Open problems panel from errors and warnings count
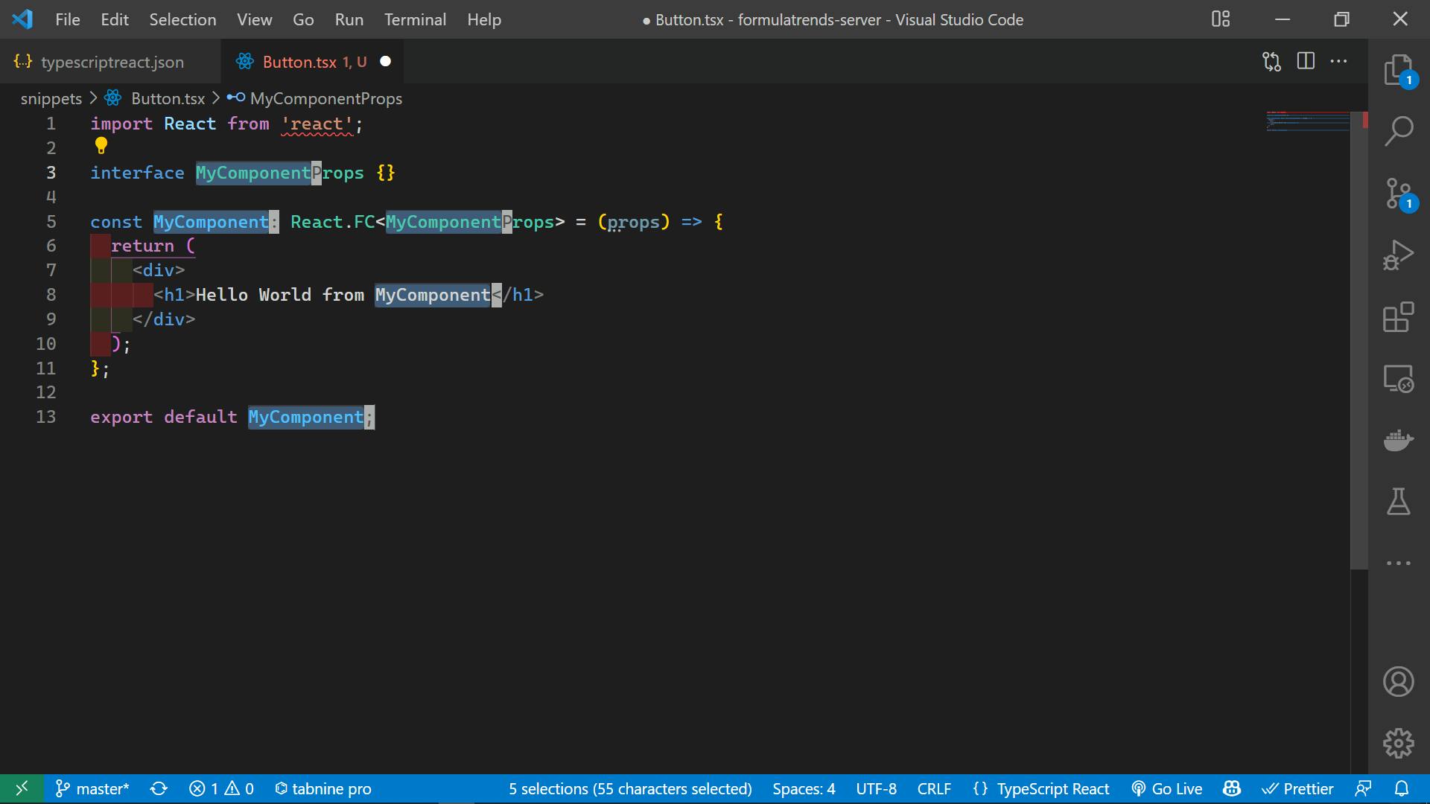 tap(221, 788)
